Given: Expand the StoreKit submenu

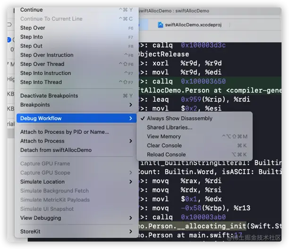Looking at the screenshot, I should [x=76, y=232].
